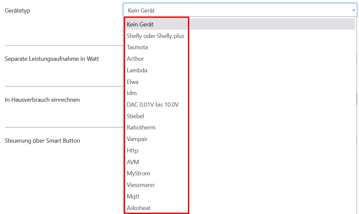The height and width of the screenshot is (214, 359).
Task: Choose Mqtt device type
Action: point(240,196)
